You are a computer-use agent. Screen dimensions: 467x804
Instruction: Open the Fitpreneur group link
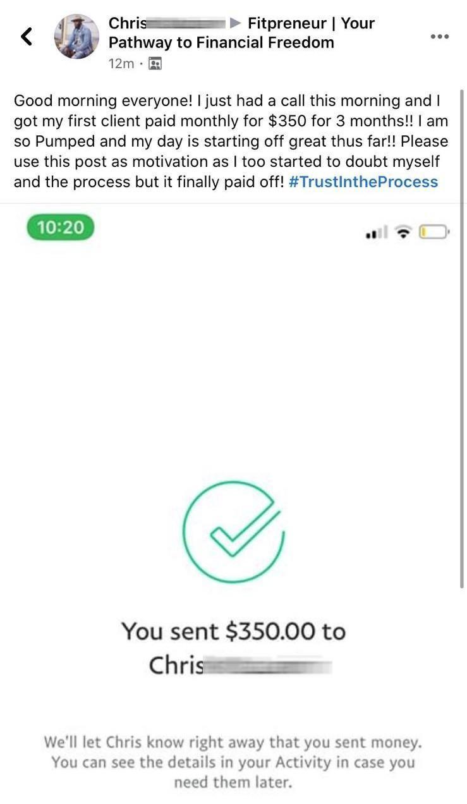[241, 33]
